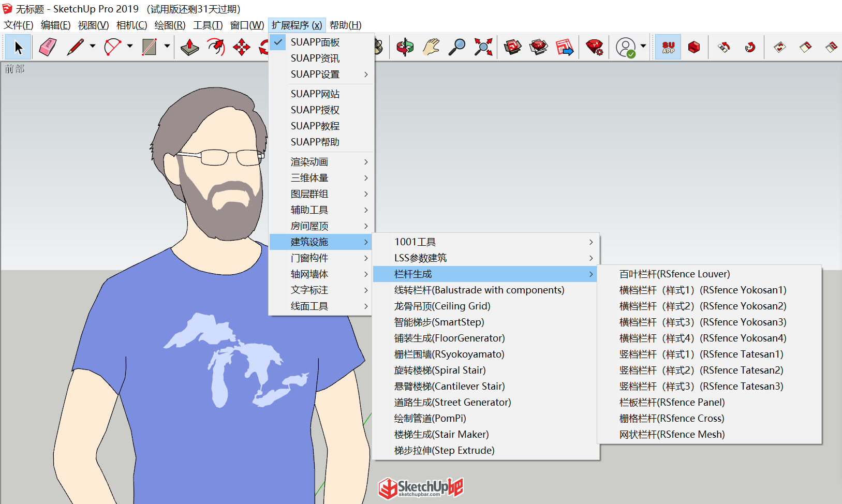The width and height of the screenshot is (842, 504).
Task: Uncheck the SUAPP面板 menu item
Action: [321, 42]
